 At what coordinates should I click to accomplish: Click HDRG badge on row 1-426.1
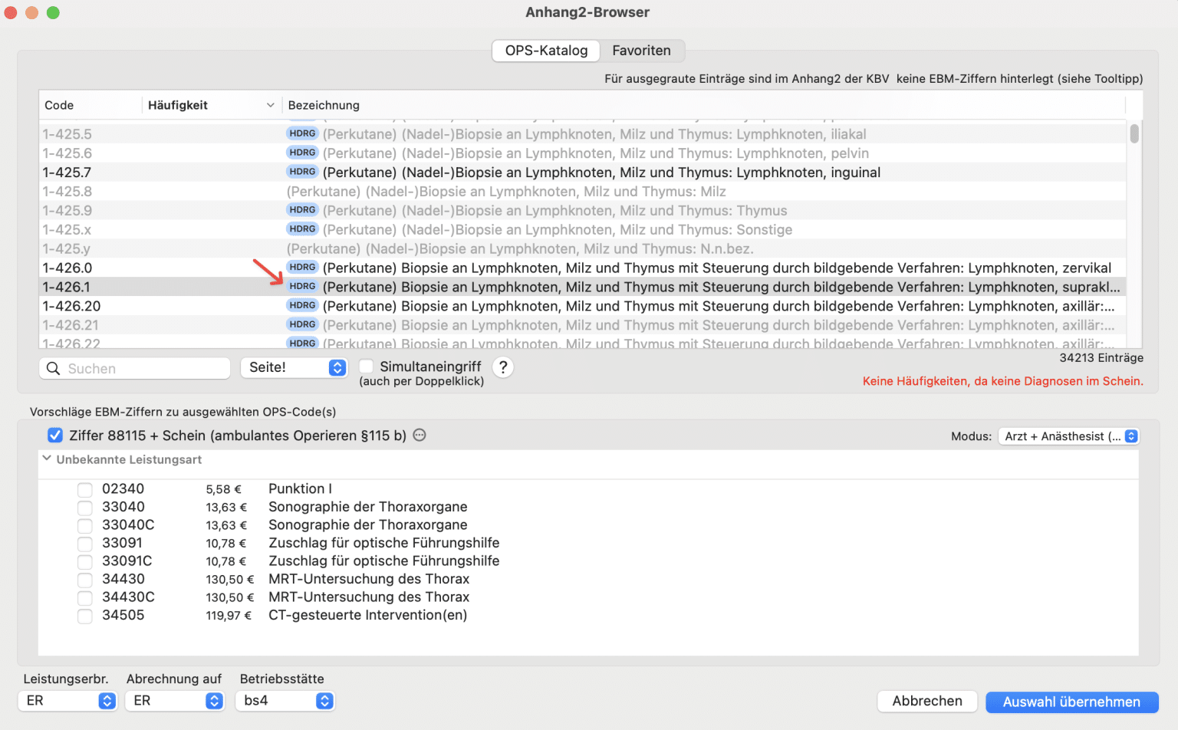point(302,287)
